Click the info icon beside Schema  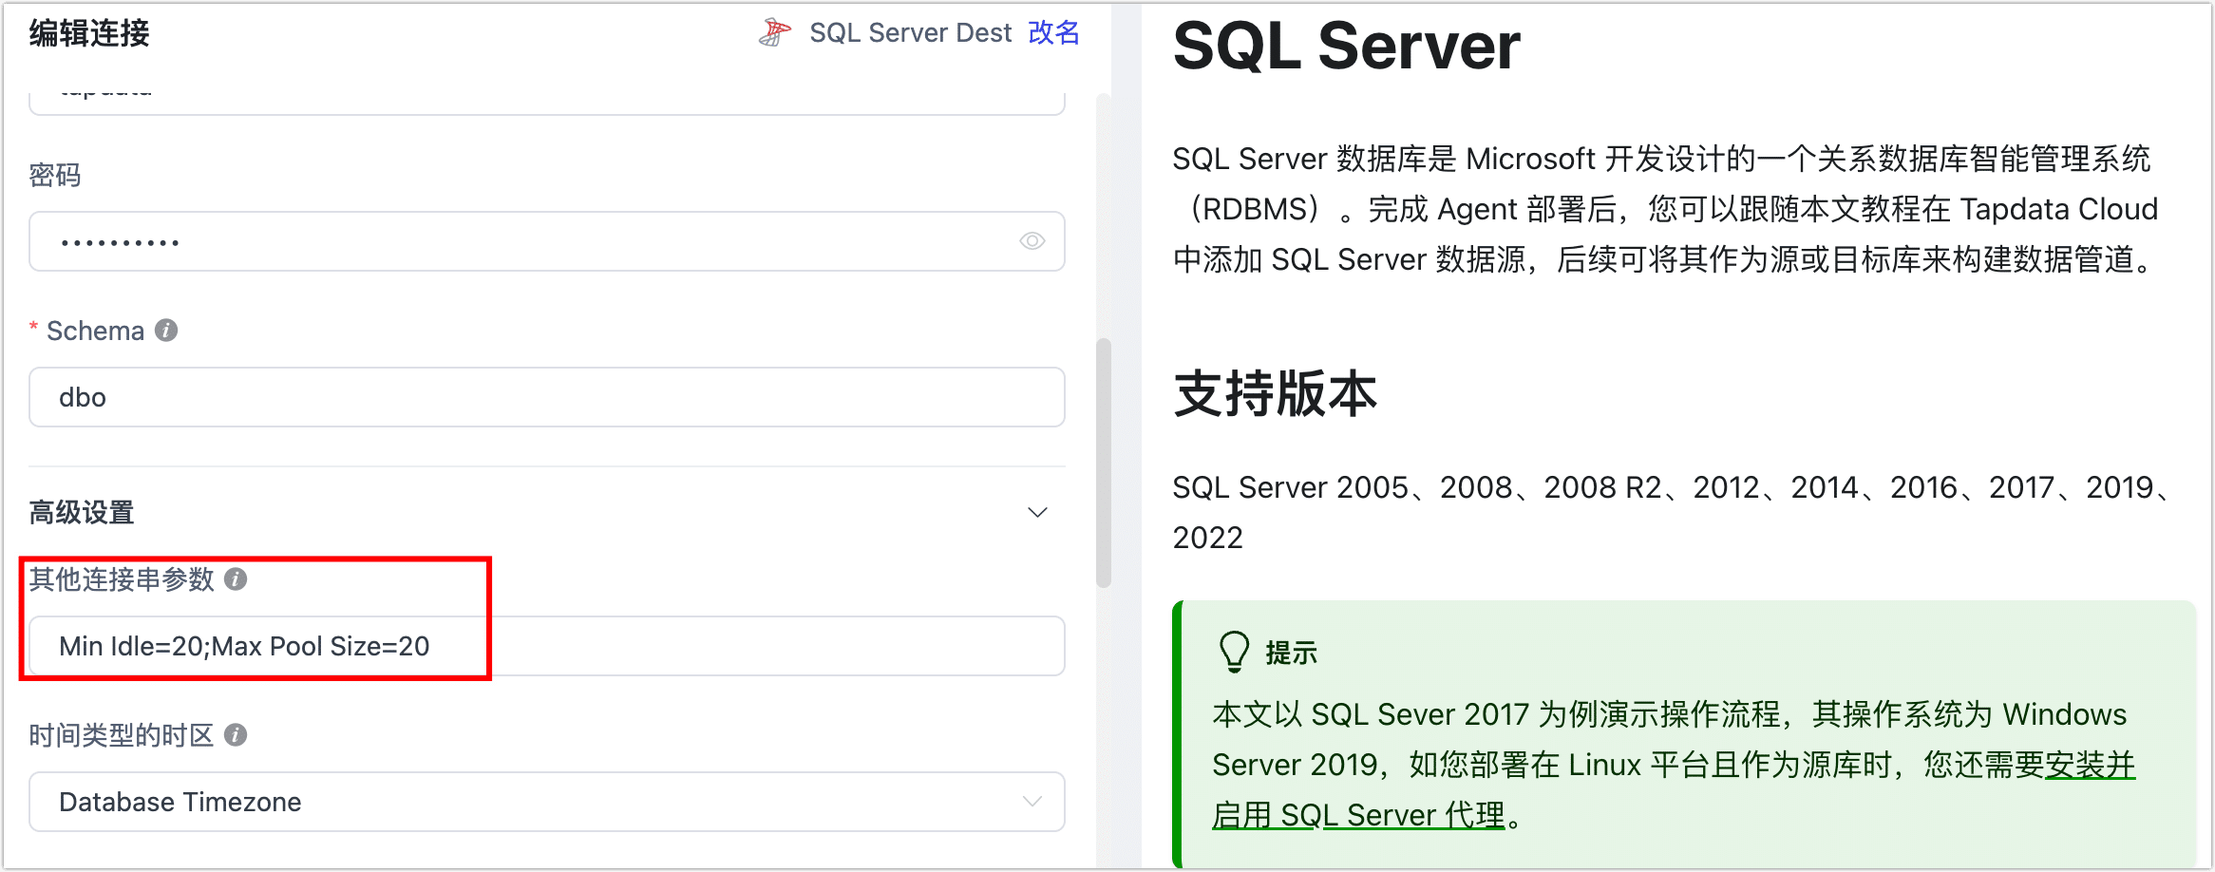(x=166, y=330)
